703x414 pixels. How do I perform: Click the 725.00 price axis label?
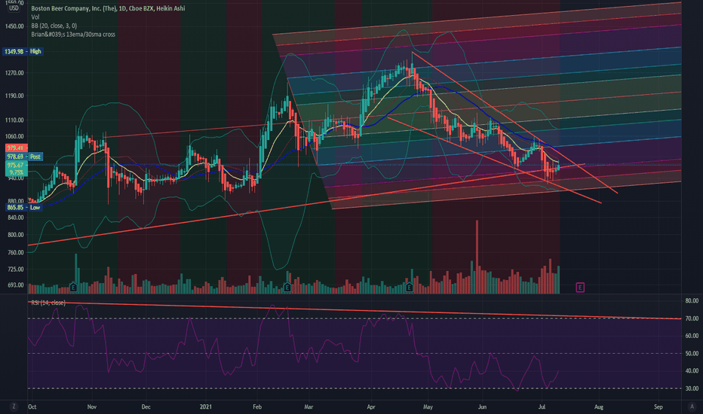(x=15, y=269)
